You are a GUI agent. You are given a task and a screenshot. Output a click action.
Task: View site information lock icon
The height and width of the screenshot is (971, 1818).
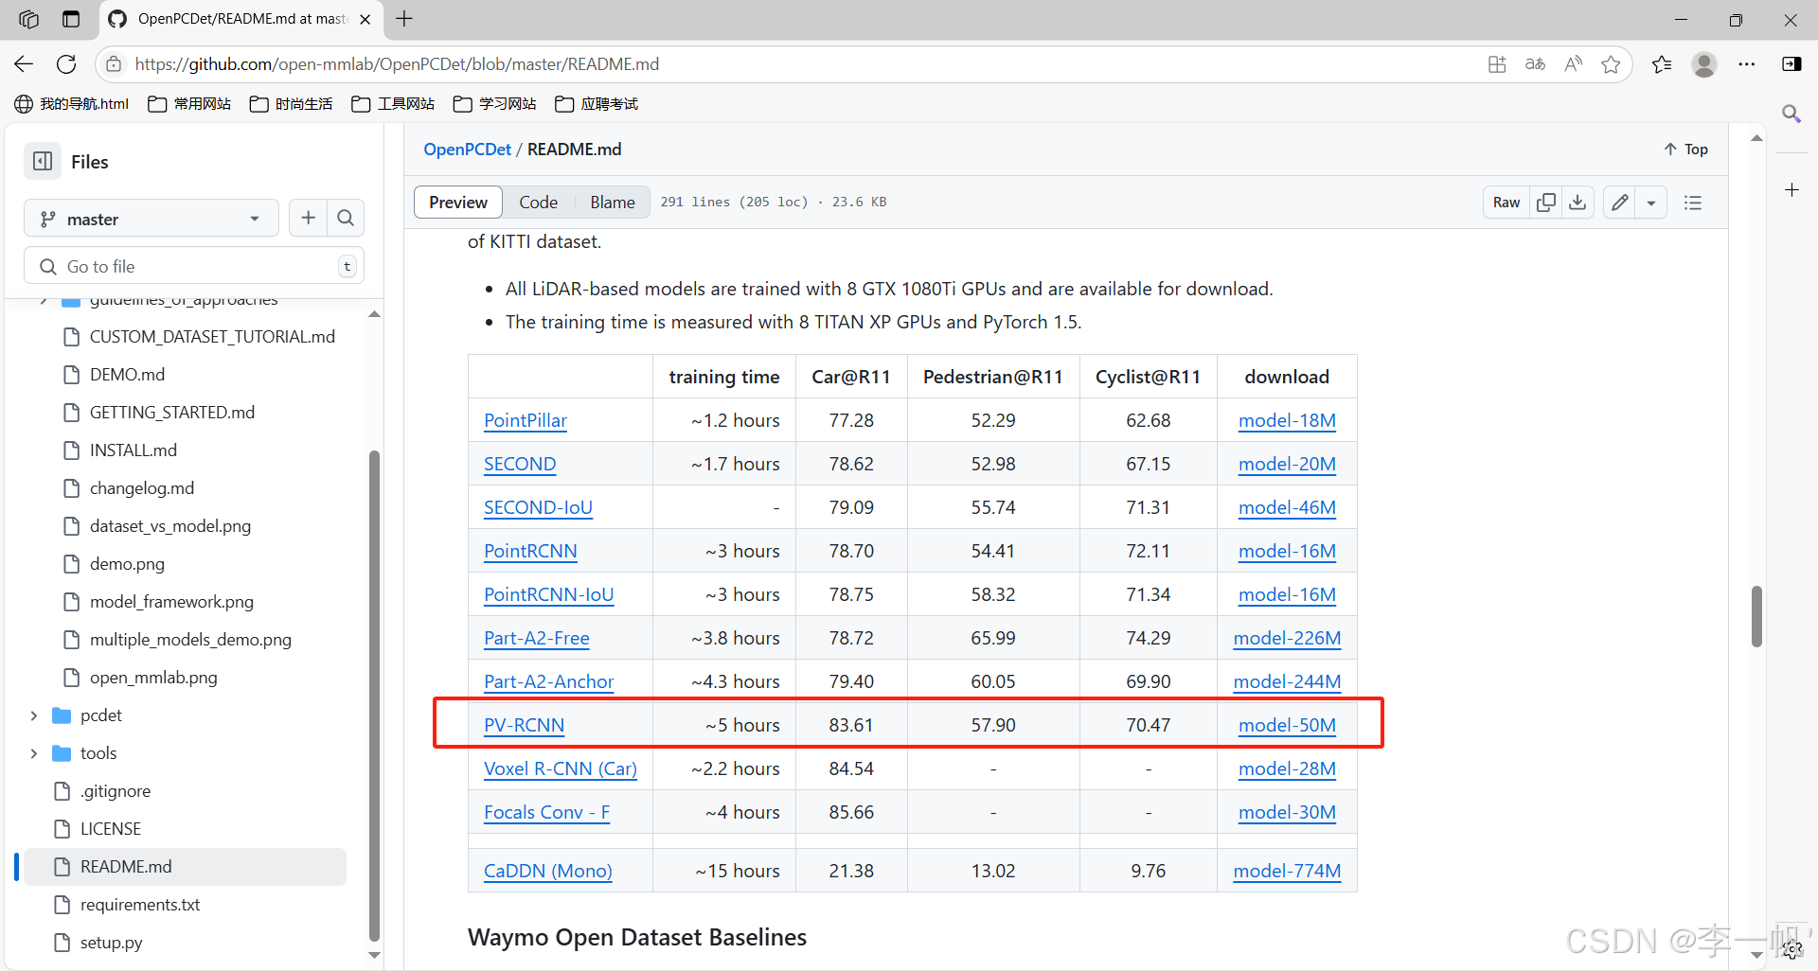[114, 64]
